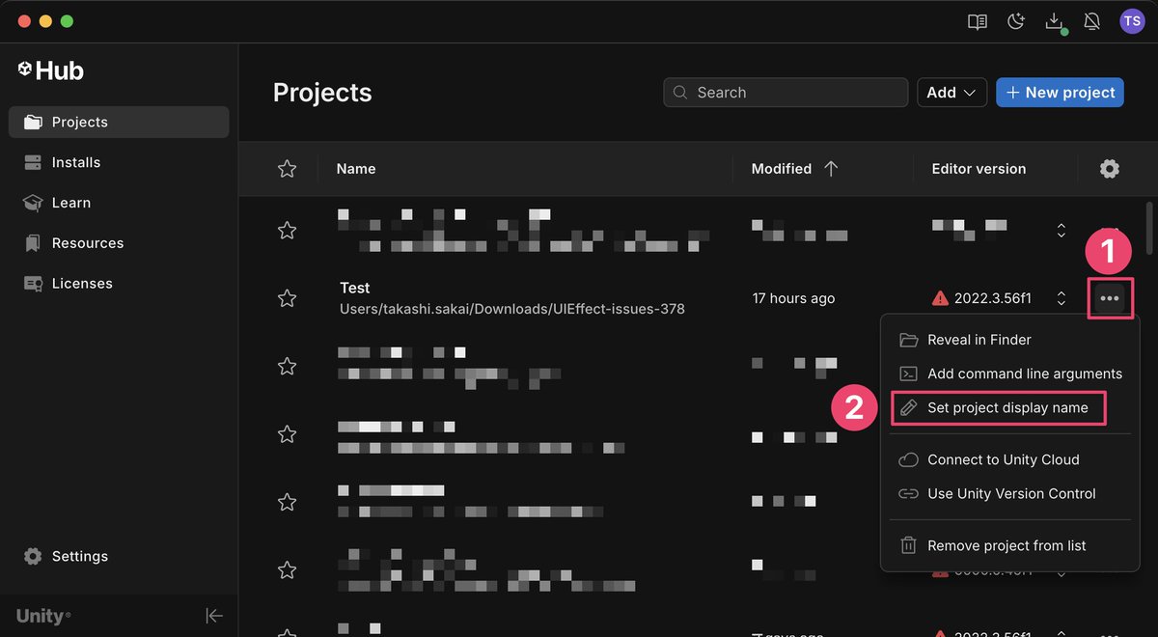
Task: Click the warning icon beside 2022.3.56f1
Action: (940, 298)
